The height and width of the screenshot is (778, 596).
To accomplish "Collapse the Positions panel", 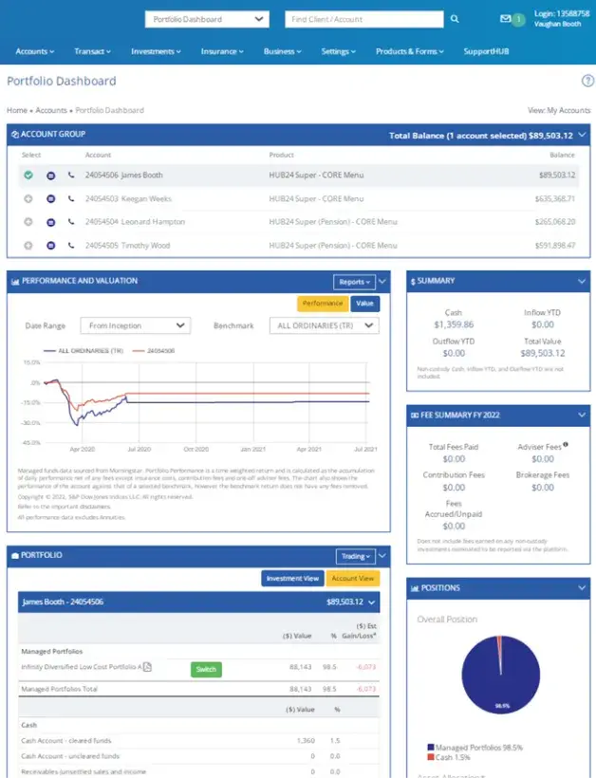I will coord(582,588).
